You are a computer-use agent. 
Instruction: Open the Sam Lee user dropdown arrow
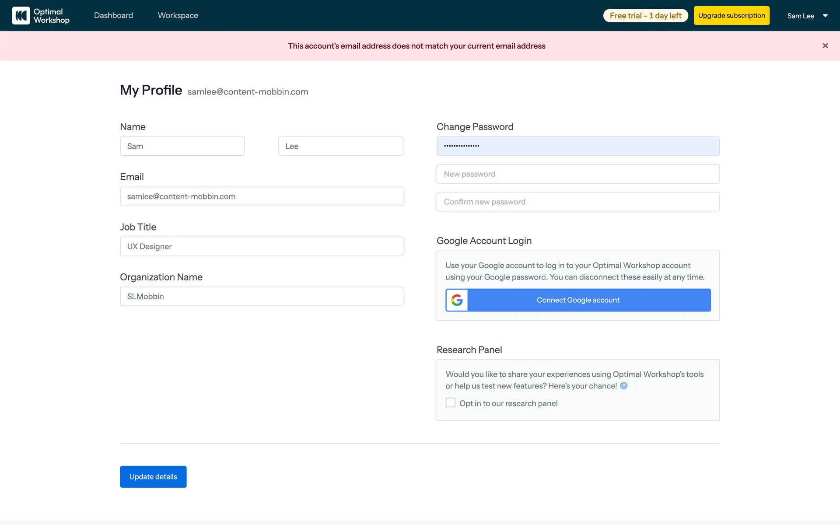(825, 16)
